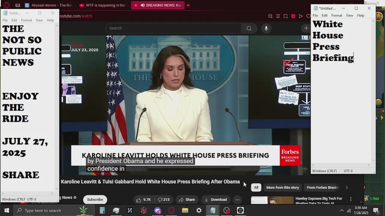Click the pin icon in address bar
Screen dimensions: 385x216
[278, 16]
